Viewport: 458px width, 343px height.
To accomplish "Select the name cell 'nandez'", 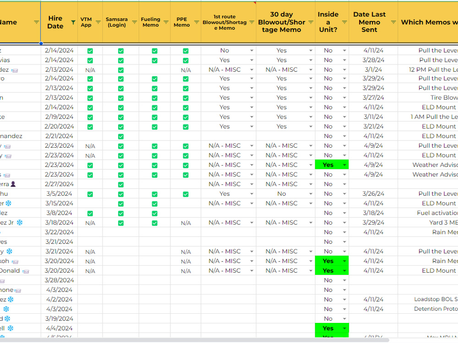I will click(x=20, y=136).
